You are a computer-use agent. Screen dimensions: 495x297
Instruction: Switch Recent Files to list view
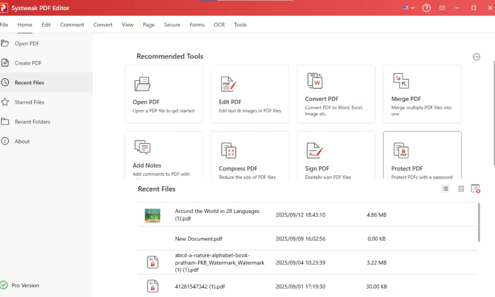coord(445,188)
